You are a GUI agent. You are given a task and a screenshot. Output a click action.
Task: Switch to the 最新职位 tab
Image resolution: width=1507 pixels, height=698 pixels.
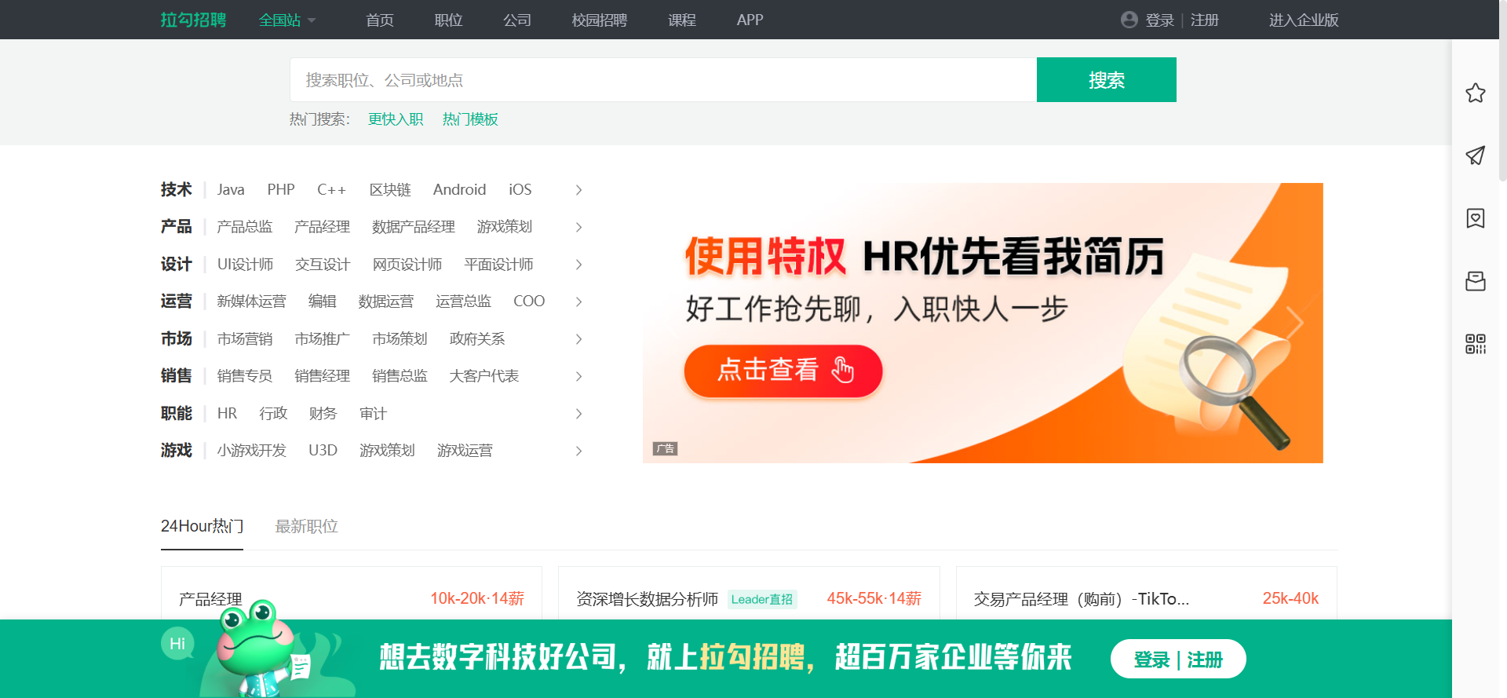(x=306, y=526)
